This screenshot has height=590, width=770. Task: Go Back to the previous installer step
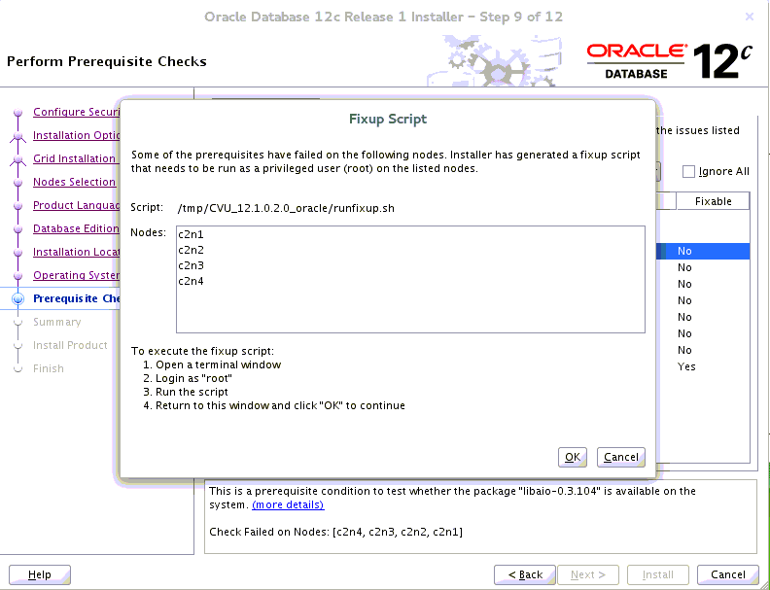coord(524,574)
